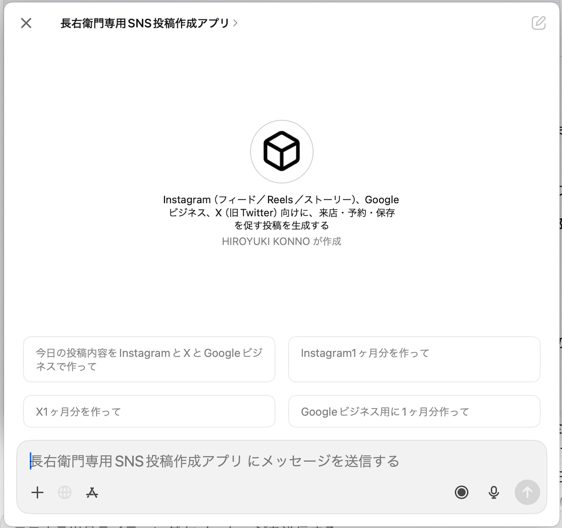Choose the Instagram1ヶ月分を作って suggestion
This screenshot has width=562, height=528.
point(414,359)
